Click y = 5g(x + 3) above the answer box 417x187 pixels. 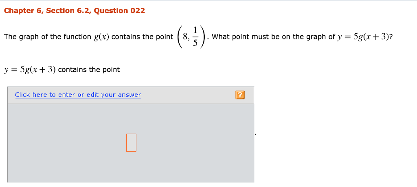tap(30, 70)
